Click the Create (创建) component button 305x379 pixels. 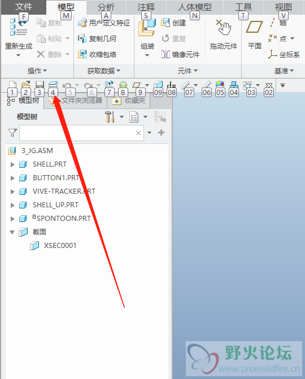173,23
